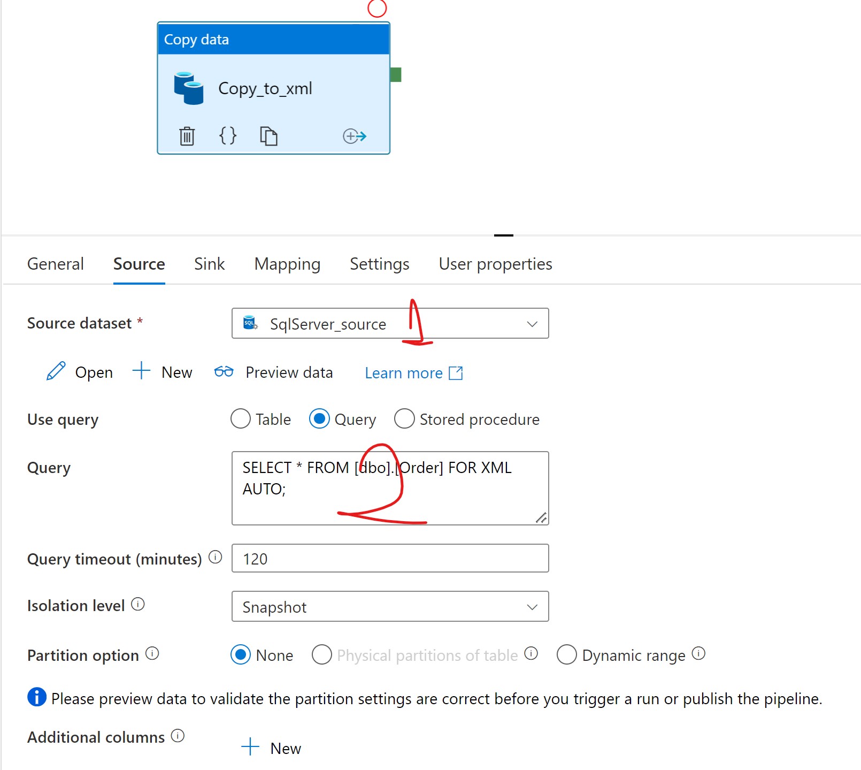This screenshot has width=861, height=770.
Task: Clone the Copy_to_xml activity
Action: pos(268,136)
